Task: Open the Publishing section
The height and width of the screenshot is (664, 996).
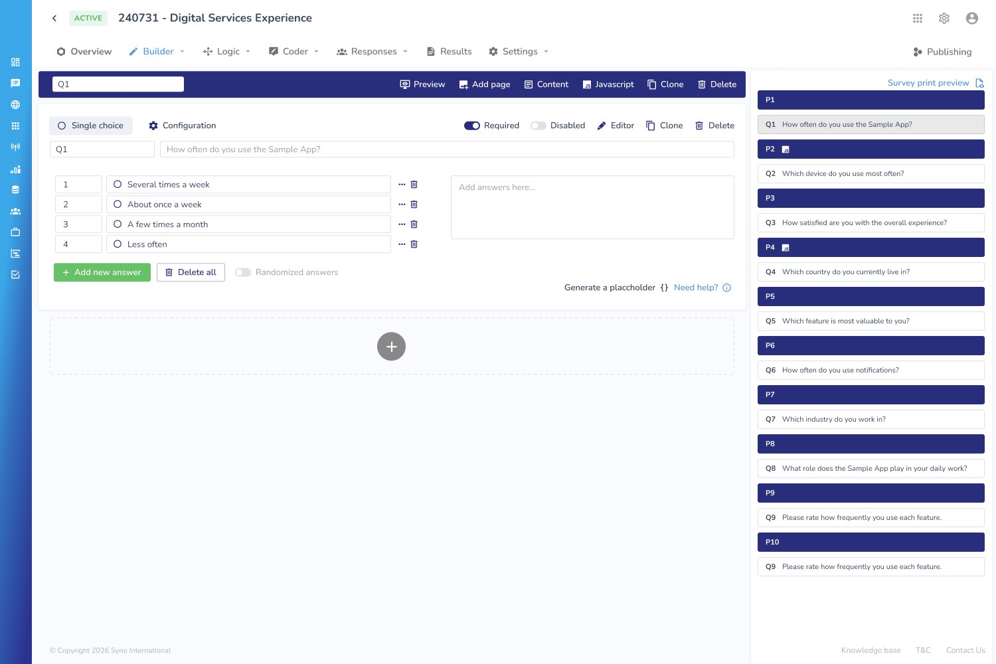Action: (942, 52)
